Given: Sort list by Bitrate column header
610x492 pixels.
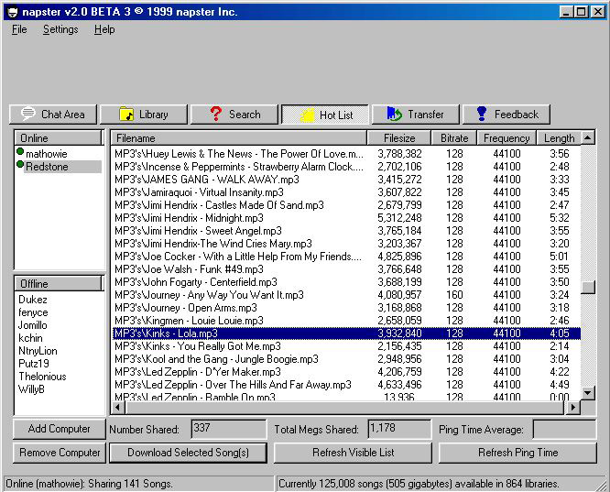Looking at the screenshot, I should coord(454,138).
